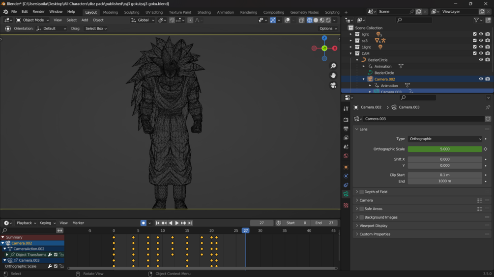Click the pan hand icon in viewport

click(333, 76)
